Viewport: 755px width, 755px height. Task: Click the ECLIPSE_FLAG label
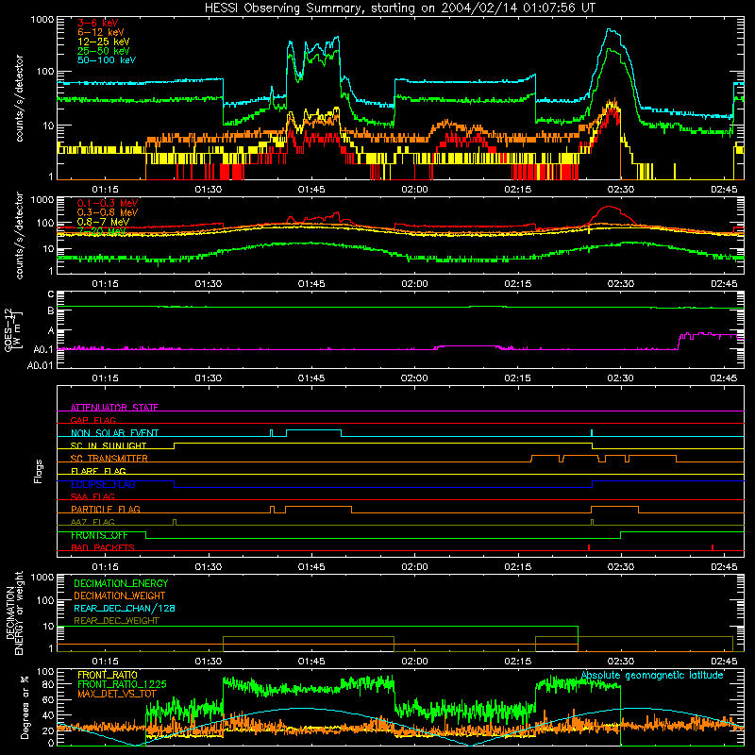tap(103, 484)
